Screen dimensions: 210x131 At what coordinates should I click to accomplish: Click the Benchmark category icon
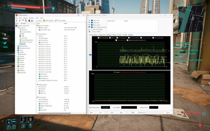pos(18,72)
